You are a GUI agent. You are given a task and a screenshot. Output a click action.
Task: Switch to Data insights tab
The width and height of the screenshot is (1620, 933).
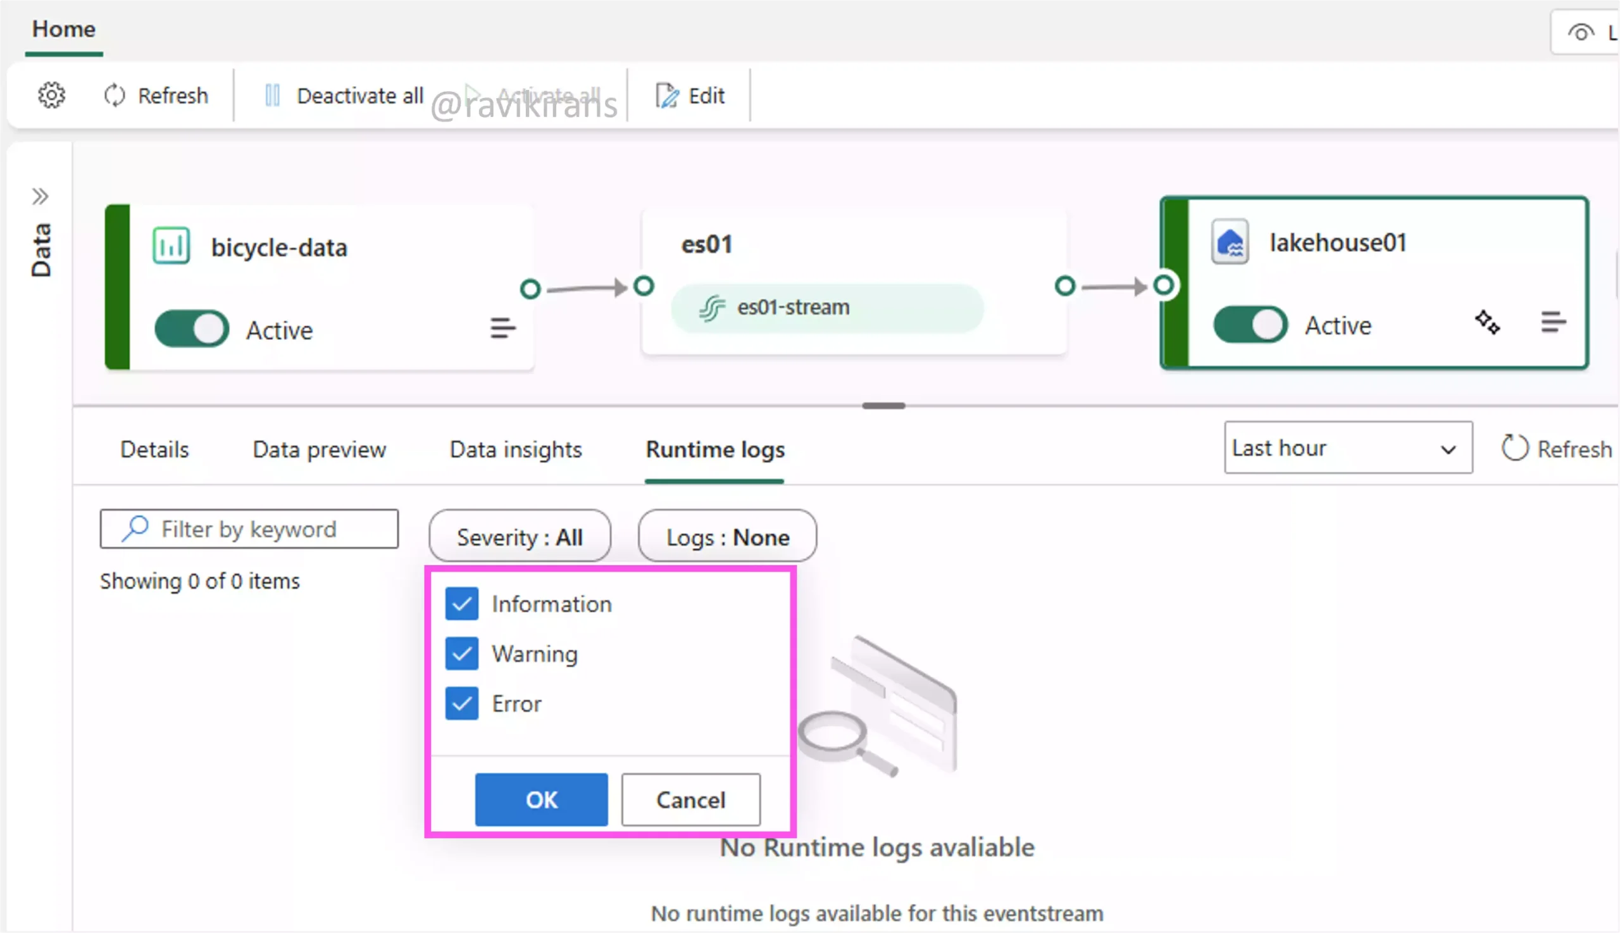[516, 450]
